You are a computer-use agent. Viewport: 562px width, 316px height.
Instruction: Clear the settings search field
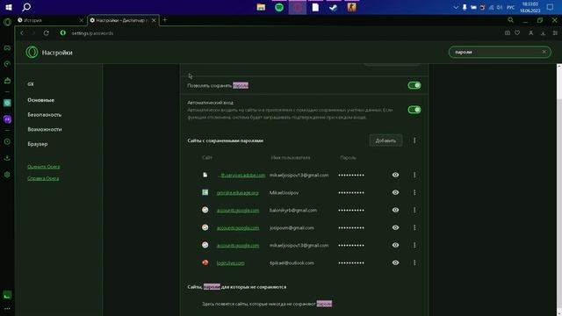pos(544,52)
